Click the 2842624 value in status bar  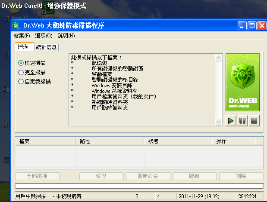(x=247, y=196)
